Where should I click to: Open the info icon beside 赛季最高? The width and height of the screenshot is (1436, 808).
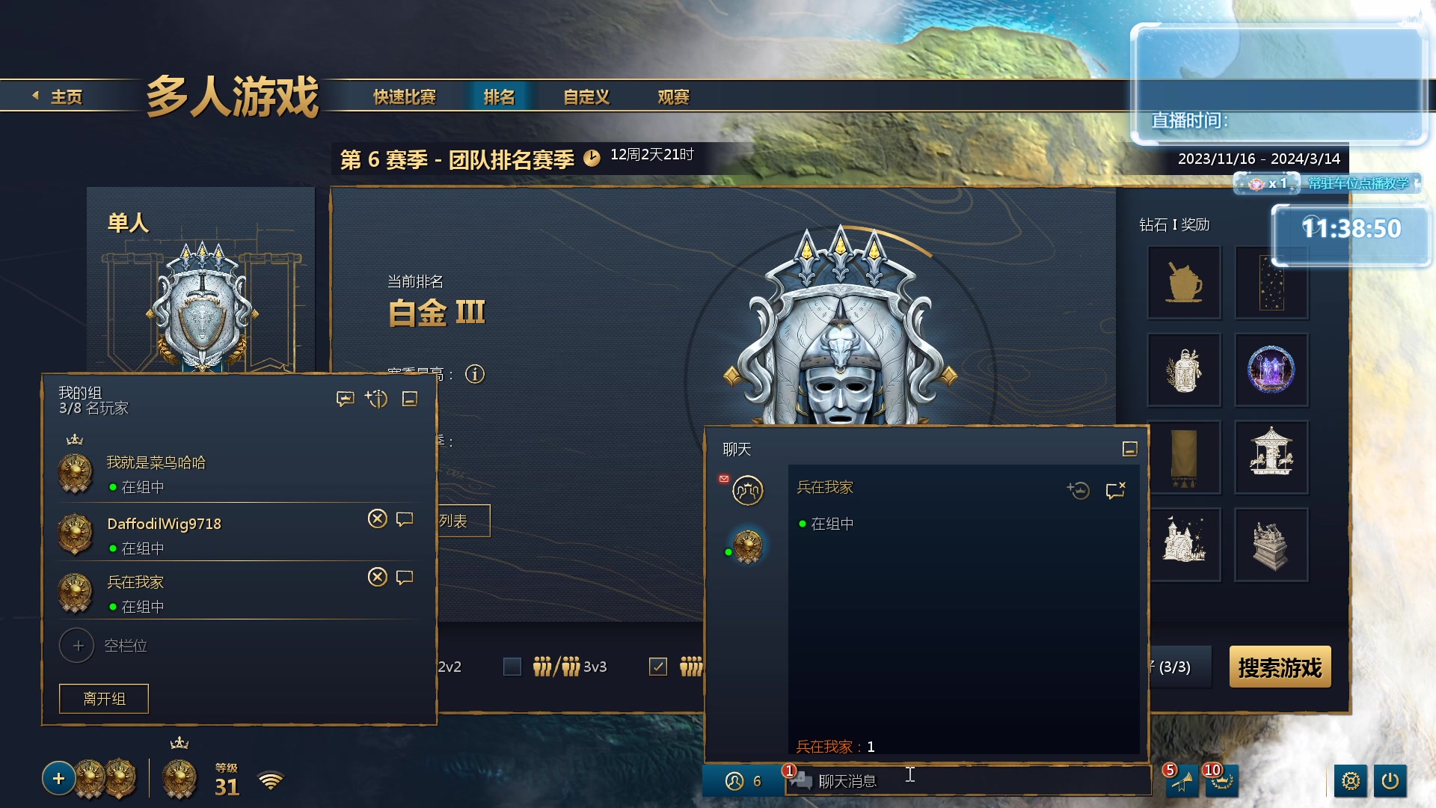click(x=475, y=374)
